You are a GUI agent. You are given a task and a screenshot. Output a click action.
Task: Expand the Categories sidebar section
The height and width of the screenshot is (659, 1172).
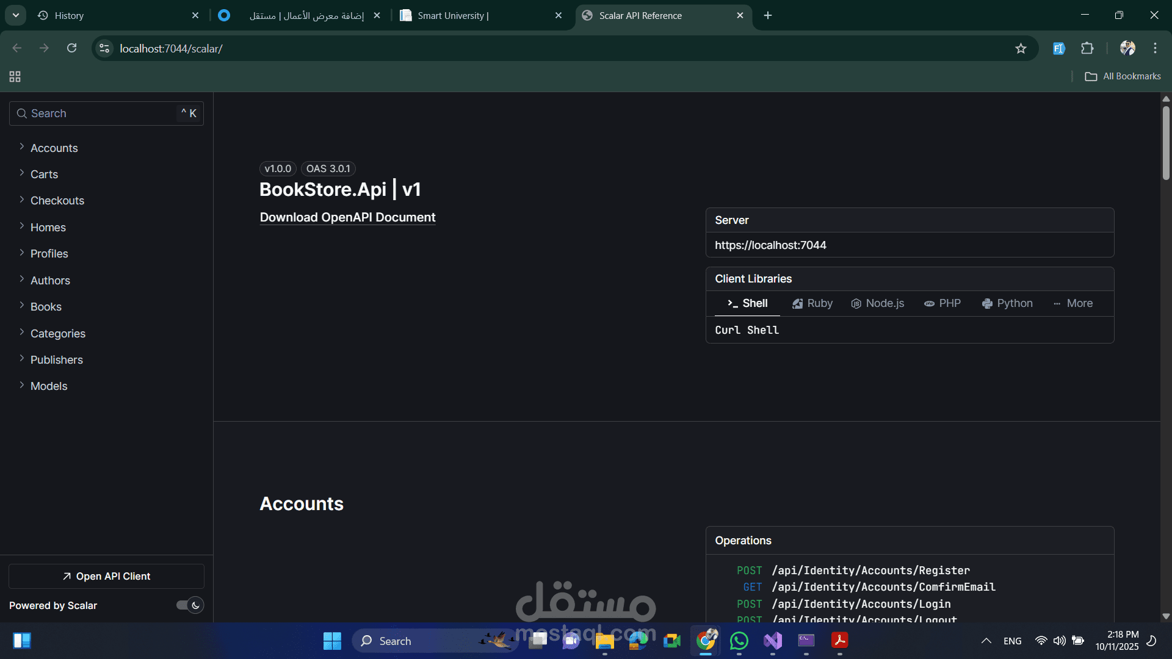(x=58, y=334)
